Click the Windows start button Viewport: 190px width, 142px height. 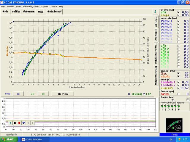[x=8, y=139]
